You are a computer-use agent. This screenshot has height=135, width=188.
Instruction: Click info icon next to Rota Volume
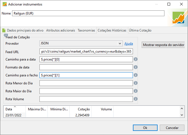tap(136, 99)
